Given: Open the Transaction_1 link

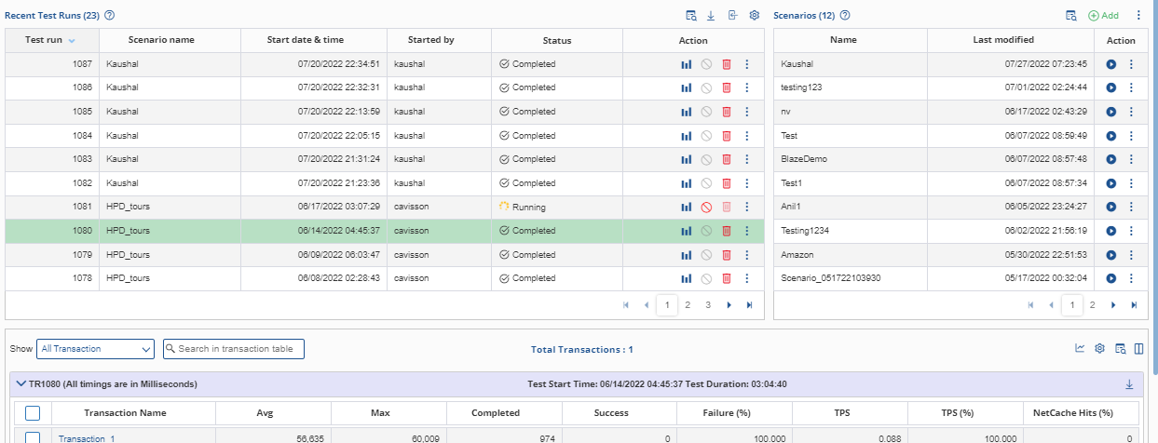Looking at the screenshot, I should pyautogui.click(x=87, y=438).
